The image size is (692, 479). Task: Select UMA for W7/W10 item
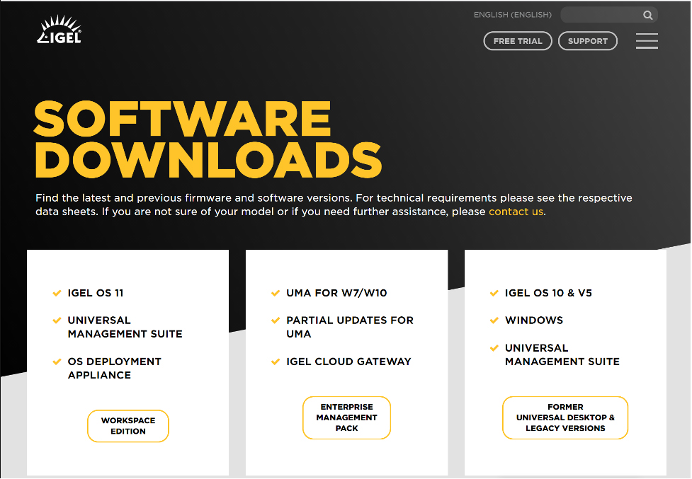[x=336, y=293]
